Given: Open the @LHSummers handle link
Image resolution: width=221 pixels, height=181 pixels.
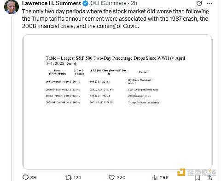Looking at the screenshot, I should tap(108, 3).
